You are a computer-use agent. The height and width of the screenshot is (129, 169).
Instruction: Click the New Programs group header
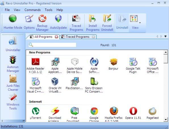coord(40,52)
